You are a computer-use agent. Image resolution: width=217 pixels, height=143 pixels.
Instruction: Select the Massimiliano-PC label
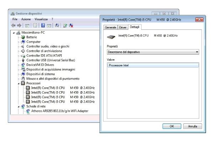tap(33, 33)
